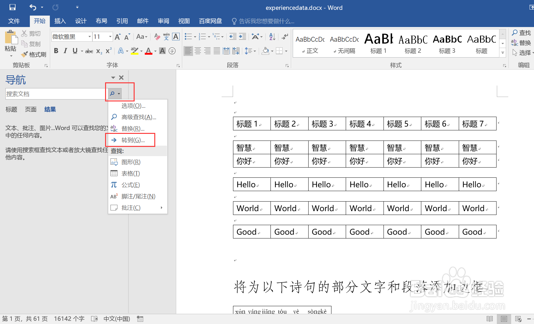The image size is (534, 324).
Task: Apply subscript formatting
Action: click(99, 51)
